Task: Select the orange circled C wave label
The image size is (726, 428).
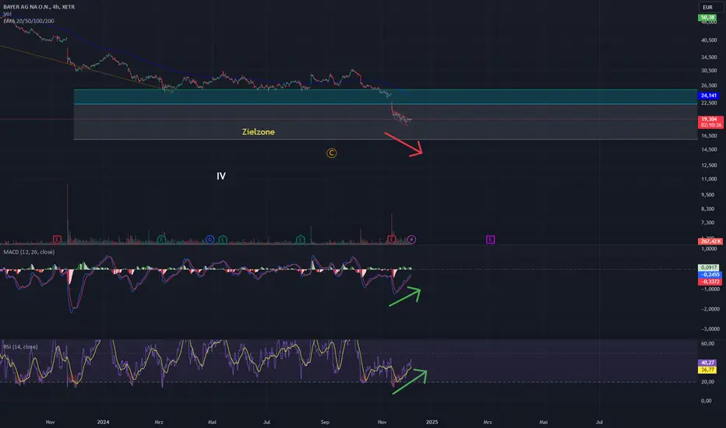Action: 332,153
